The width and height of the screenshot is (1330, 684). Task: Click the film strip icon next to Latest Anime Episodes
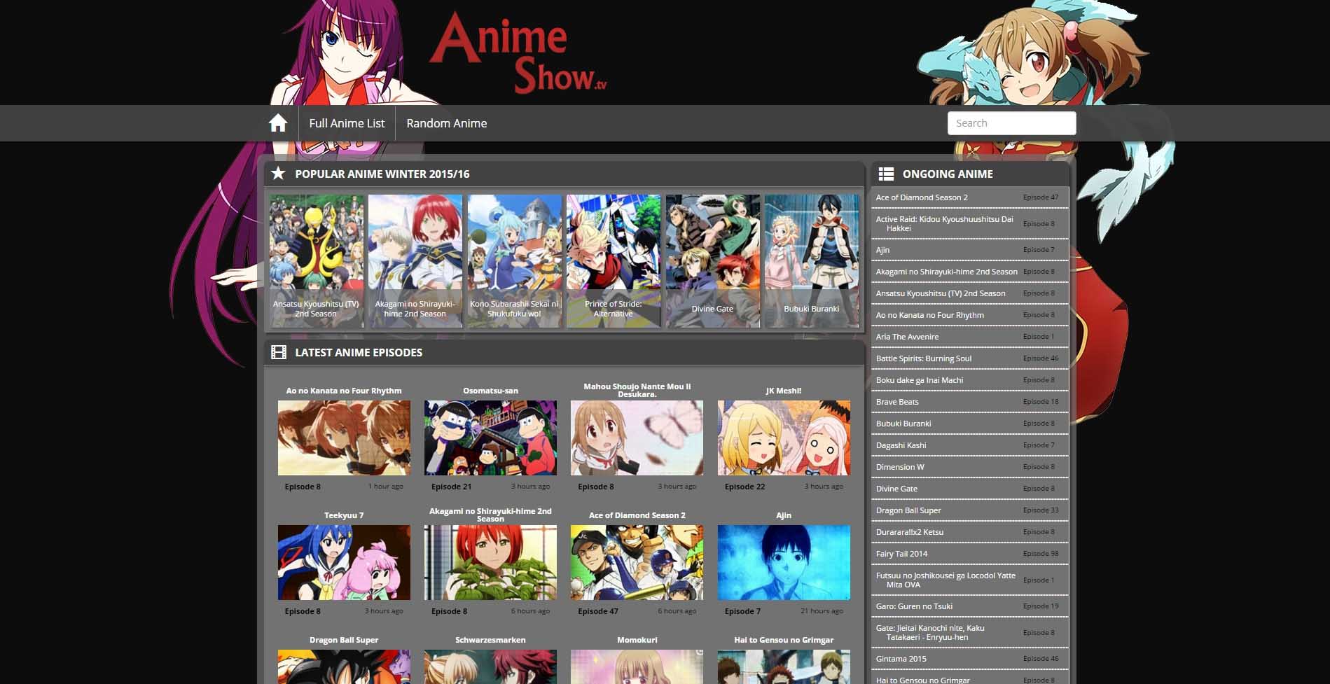[x=279, y=352]
